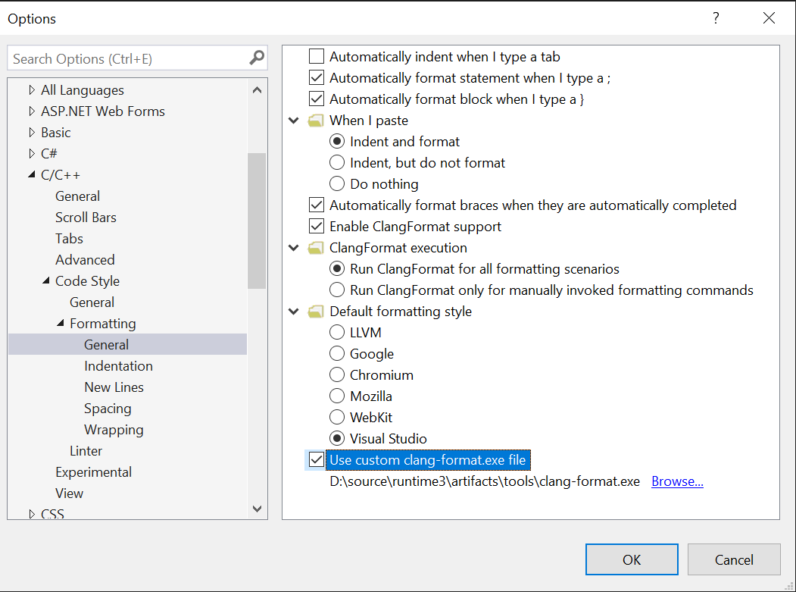Expand the All Languages tree node
Image resolution: width=796 pixels, height=592 pixels.
tap(32, 90)
